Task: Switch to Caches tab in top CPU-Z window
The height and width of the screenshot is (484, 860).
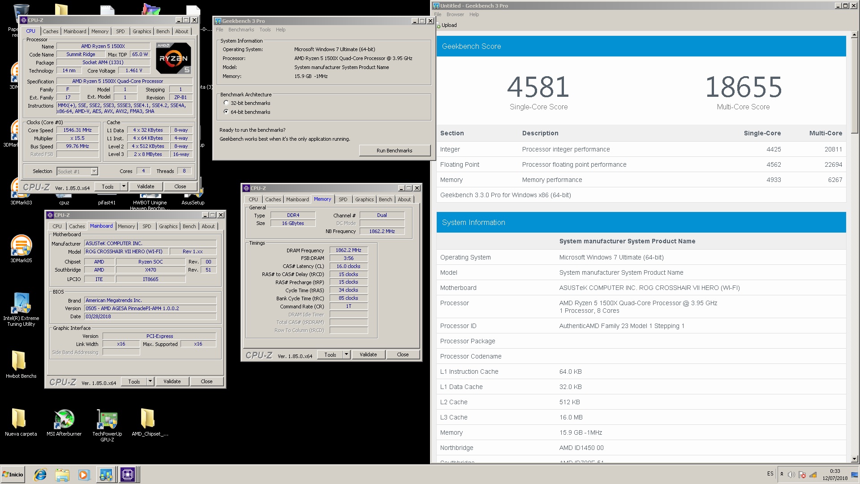Action: point(51,31)
